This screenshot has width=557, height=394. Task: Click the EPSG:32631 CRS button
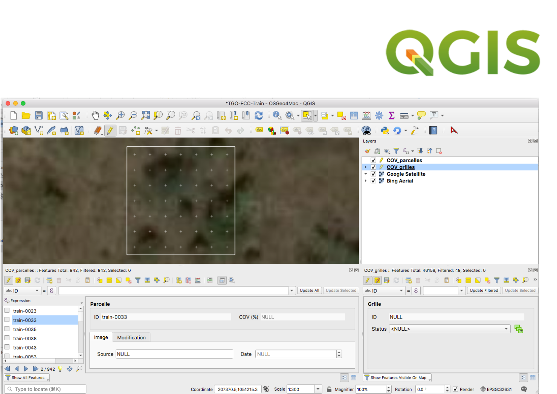pos(496,389)
